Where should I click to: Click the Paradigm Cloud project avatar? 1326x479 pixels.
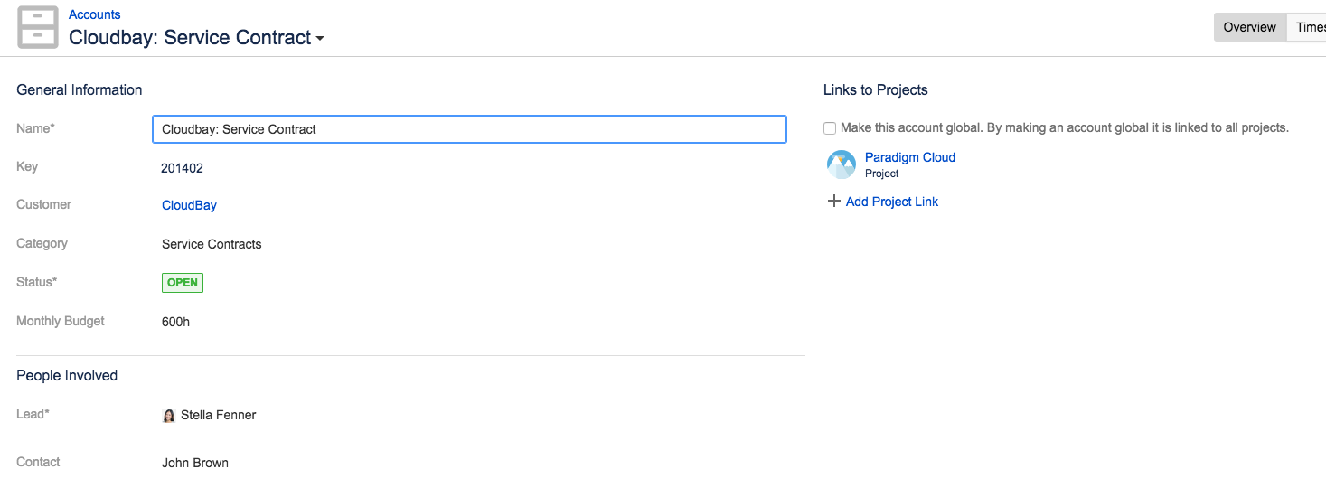point(842,164)
